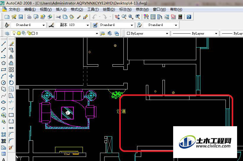Screen dimensions: 243x161
Task: Select the Revision Cloud tool
Action: pyautogui.click(x=4, y=89)
